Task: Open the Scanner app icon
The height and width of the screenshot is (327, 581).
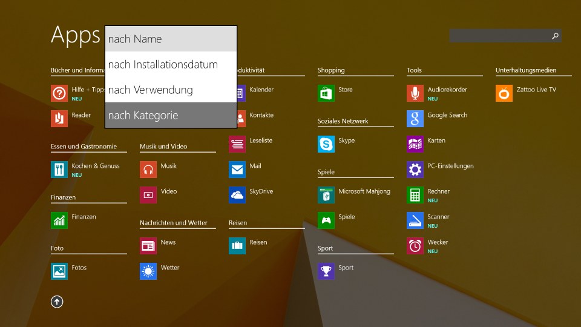Action: click(x=415, y=220)
